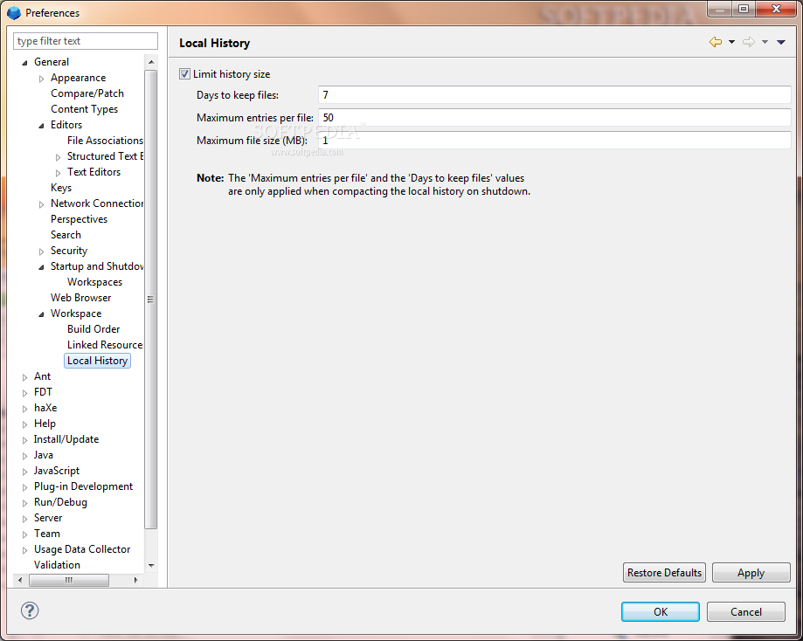
Task: Click the Preferences window title icon
Action: [x=14, y=13]
